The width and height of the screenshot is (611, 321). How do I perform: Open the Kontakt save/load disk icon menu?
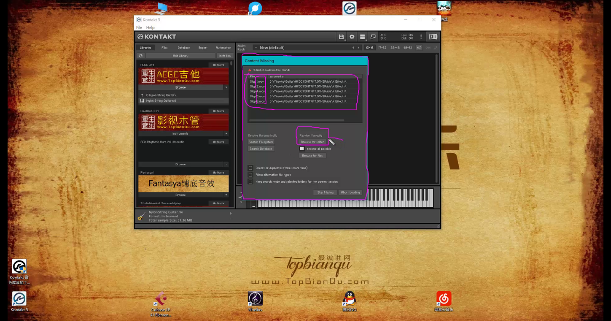(341, 37)
